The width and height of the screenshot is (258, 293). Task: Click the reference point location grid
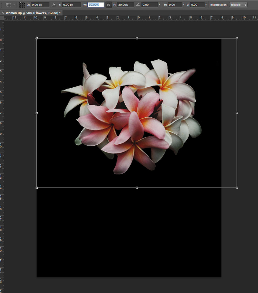(x=22, y=5)
